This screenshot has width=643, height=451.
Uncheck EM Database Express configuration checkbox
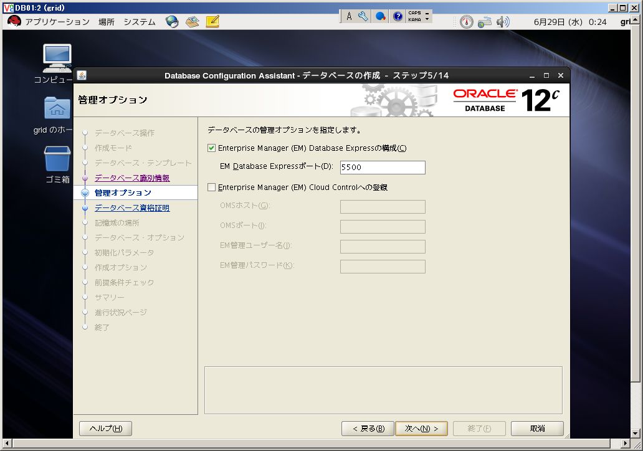(x=212, y=148)
